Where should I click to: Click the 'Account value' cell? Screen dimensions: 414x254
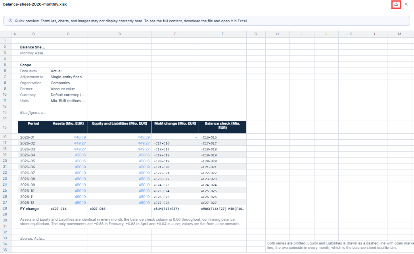[x=68, y=89]
